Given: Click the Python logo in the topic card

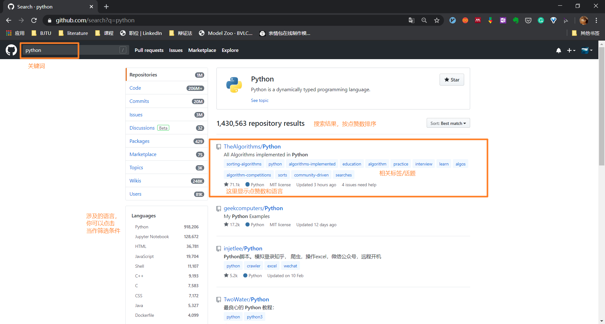Looking at the screenshot, I should click(234, 85).
